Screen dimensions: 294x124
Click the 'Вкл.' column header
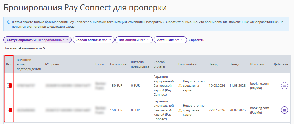(x=9, y=64)
